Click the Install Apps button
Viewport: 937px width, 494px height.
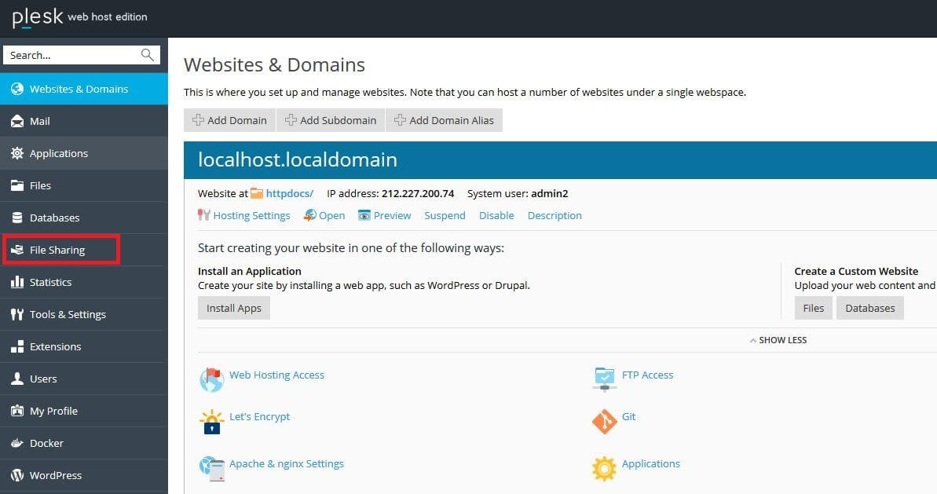pyautogui.click(x=233, y=308)
